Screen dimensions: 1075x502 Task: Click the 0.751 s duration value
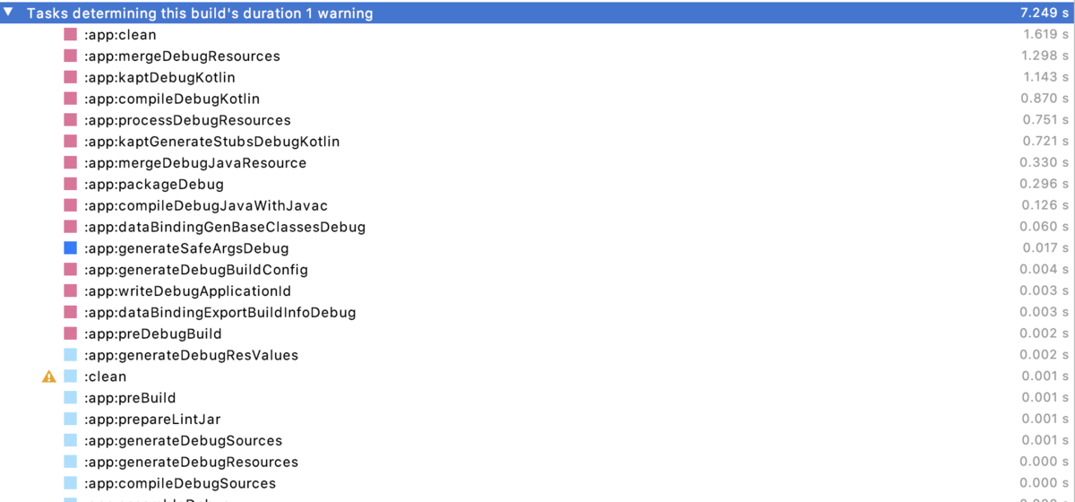pos(1045,120)
